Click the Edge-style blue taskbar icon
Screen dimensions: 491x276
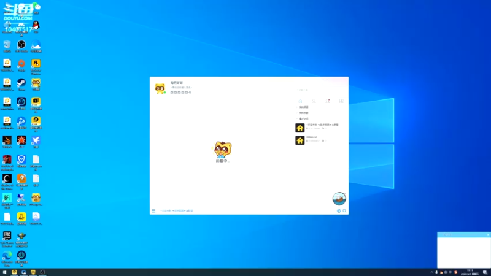23,272
